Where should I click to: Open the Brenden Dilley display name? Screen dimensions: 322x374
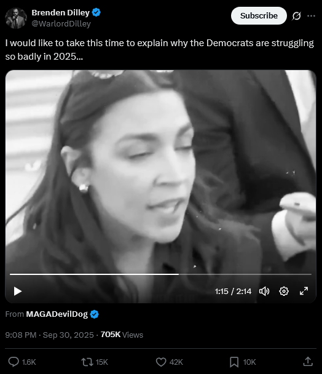point(61,13)
